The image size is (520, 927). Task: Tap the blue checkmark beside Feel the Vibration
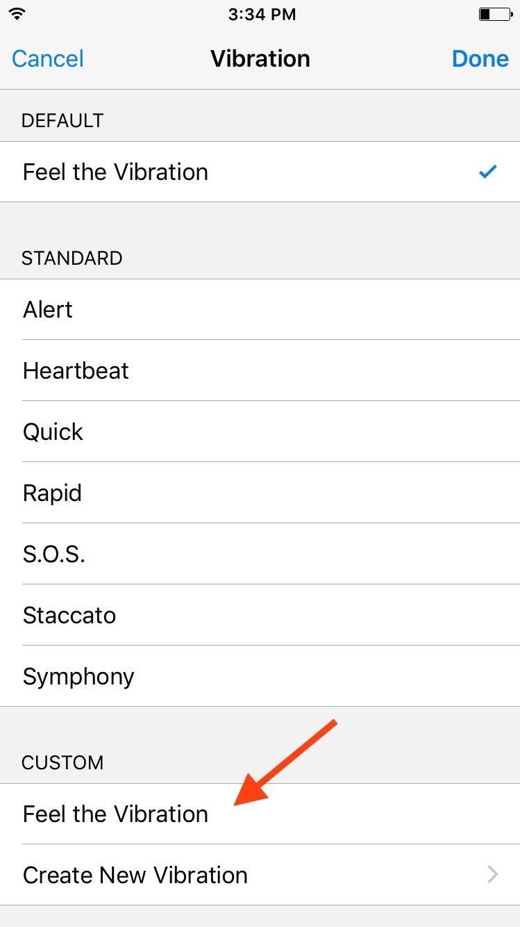click(x=488, y=172)
